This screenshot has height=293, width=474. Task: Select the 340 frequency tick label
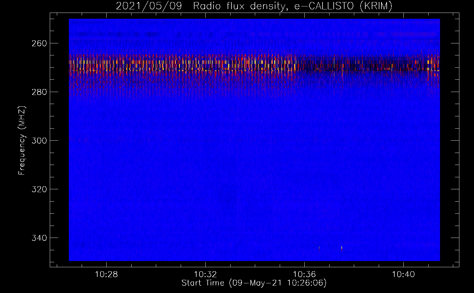pyautogui.click(x=39, y=238)
